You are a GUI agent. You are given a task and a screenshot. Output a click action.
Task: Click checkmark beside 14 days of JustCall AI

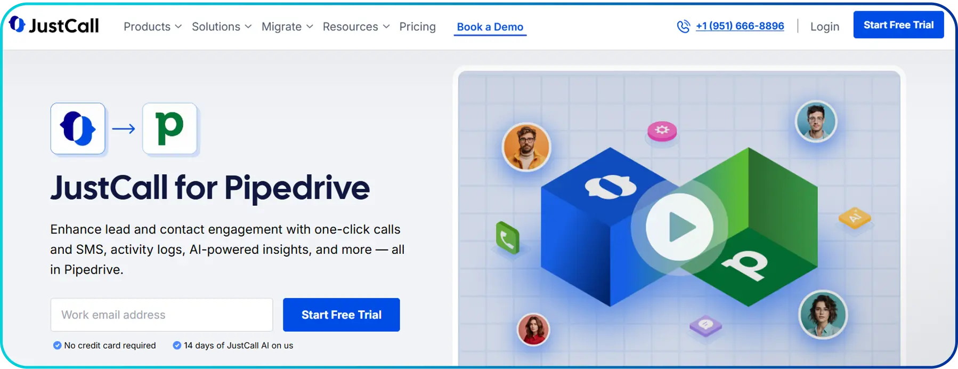[x=177, y=346]
